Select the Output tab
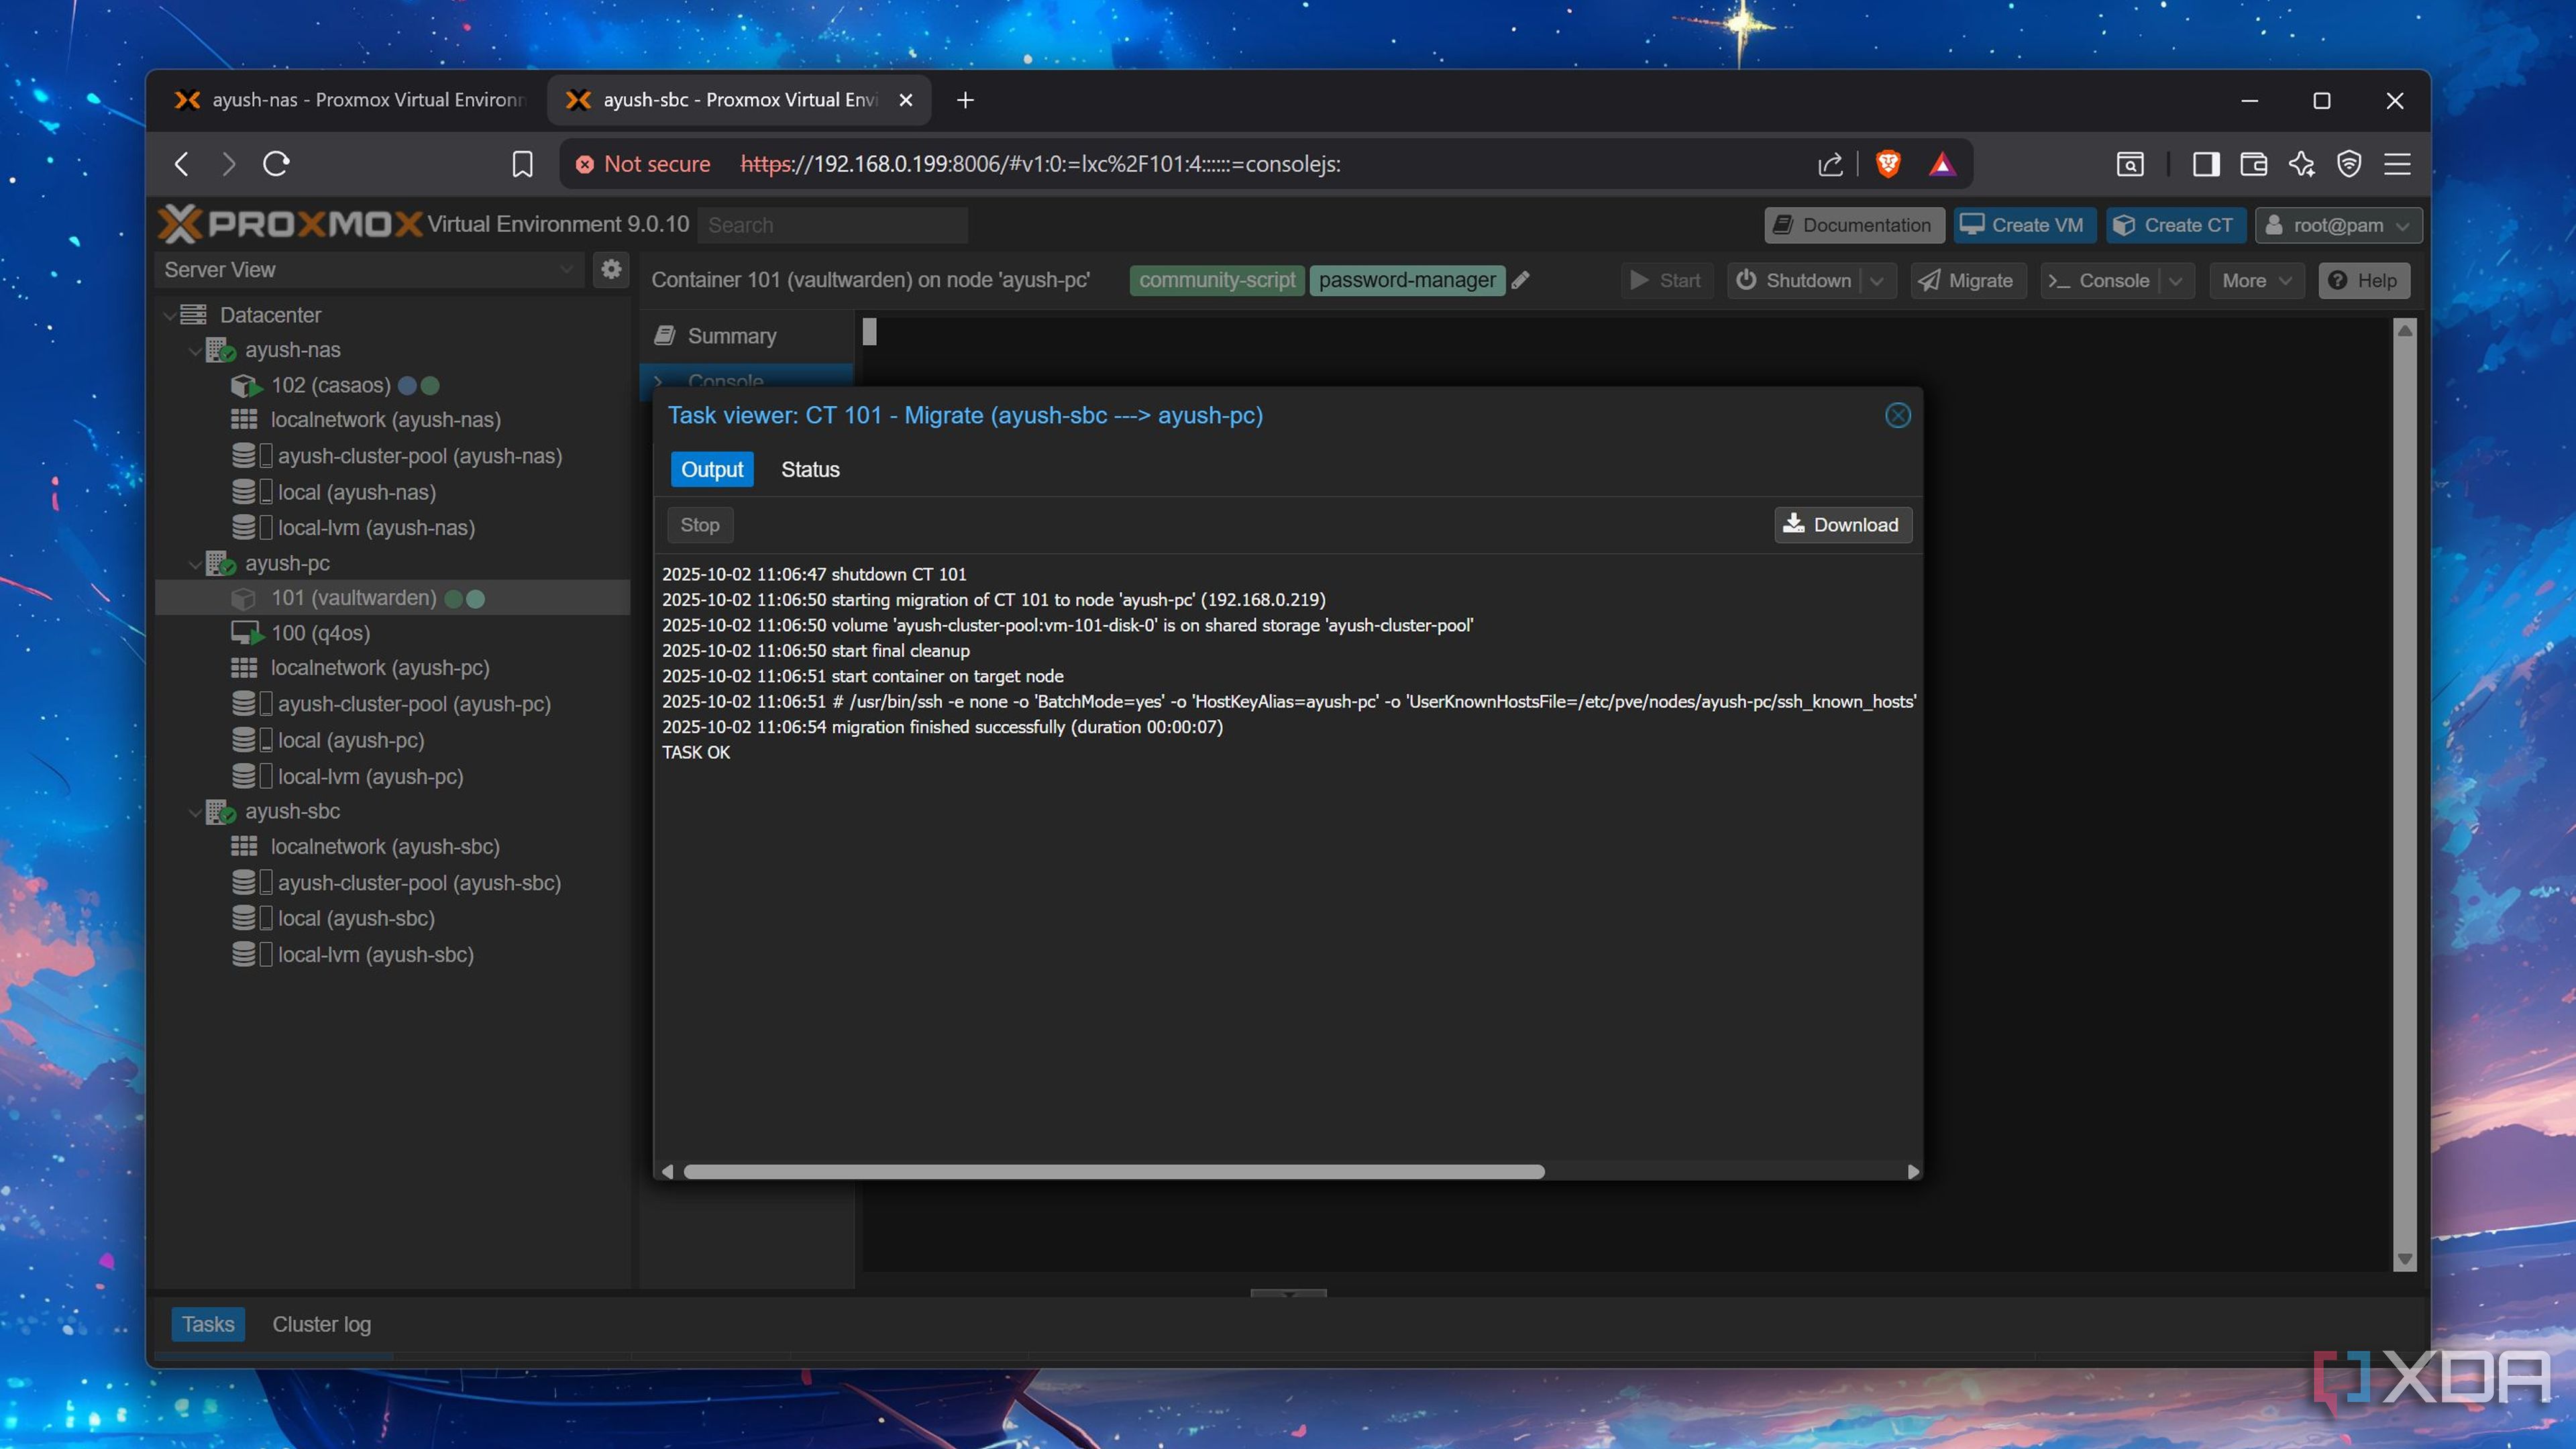Image resolution: width=2576 pixels, height=1449 pixels. tap(712, 470)
